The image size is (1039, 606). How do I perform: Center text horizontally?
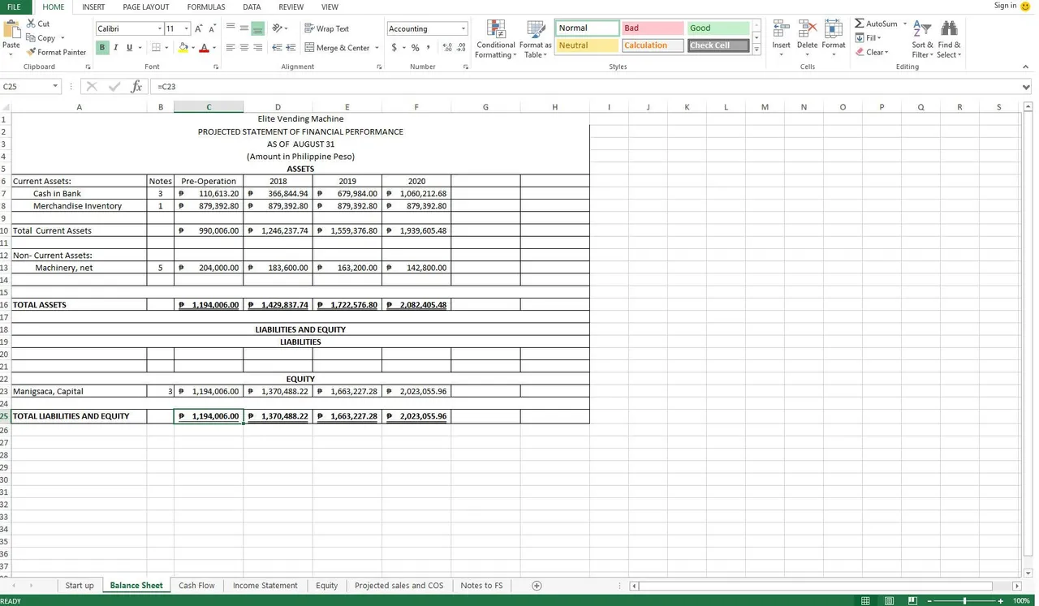[x=244, y=48]
